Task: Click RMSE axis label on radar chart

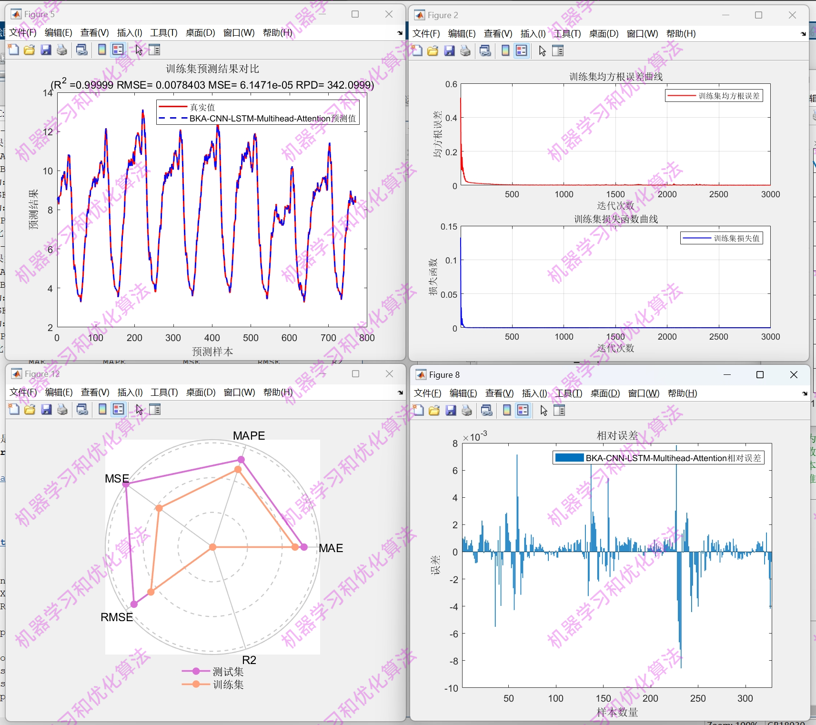Action: click(117, 617)
